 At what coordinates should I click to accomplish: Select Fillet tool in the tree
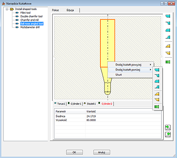point(25,13)
